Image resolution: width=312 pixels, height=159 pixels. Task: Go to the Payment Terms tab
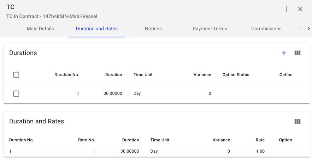pos(210,29)
